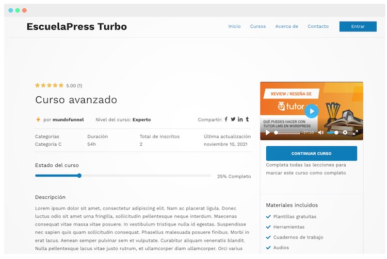Mute the video with speaker icon

[x=320, y=132]
